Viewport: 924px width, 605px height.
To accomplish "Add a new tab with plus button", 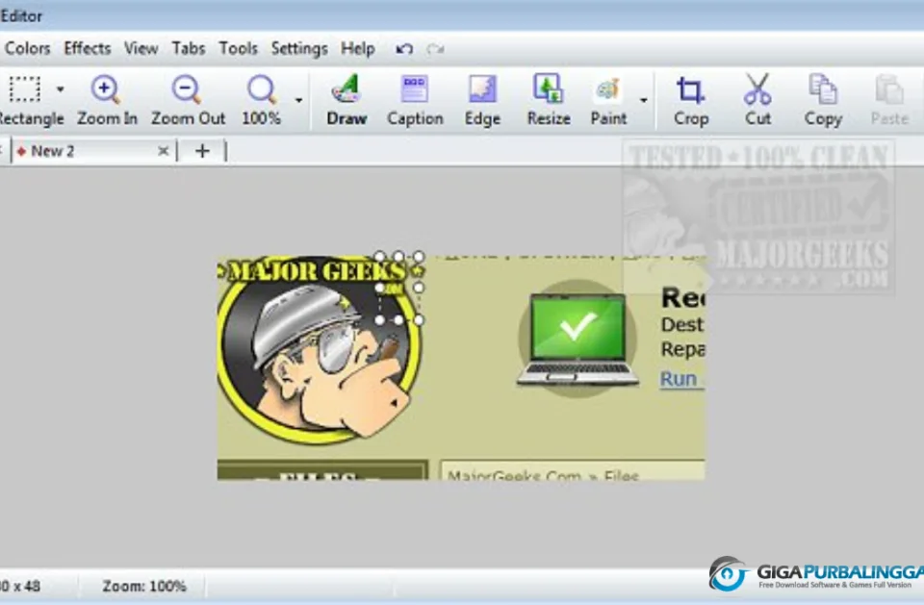I will click(202, 151).
